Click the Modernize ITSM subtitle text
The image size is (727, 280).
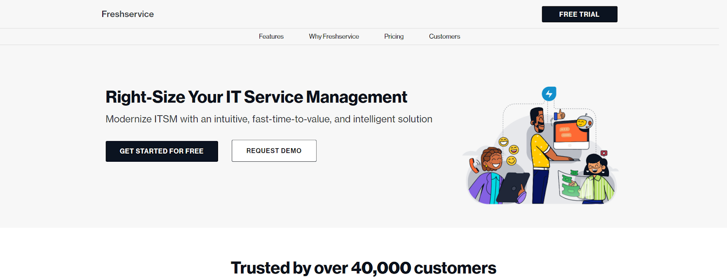(269, 119)
